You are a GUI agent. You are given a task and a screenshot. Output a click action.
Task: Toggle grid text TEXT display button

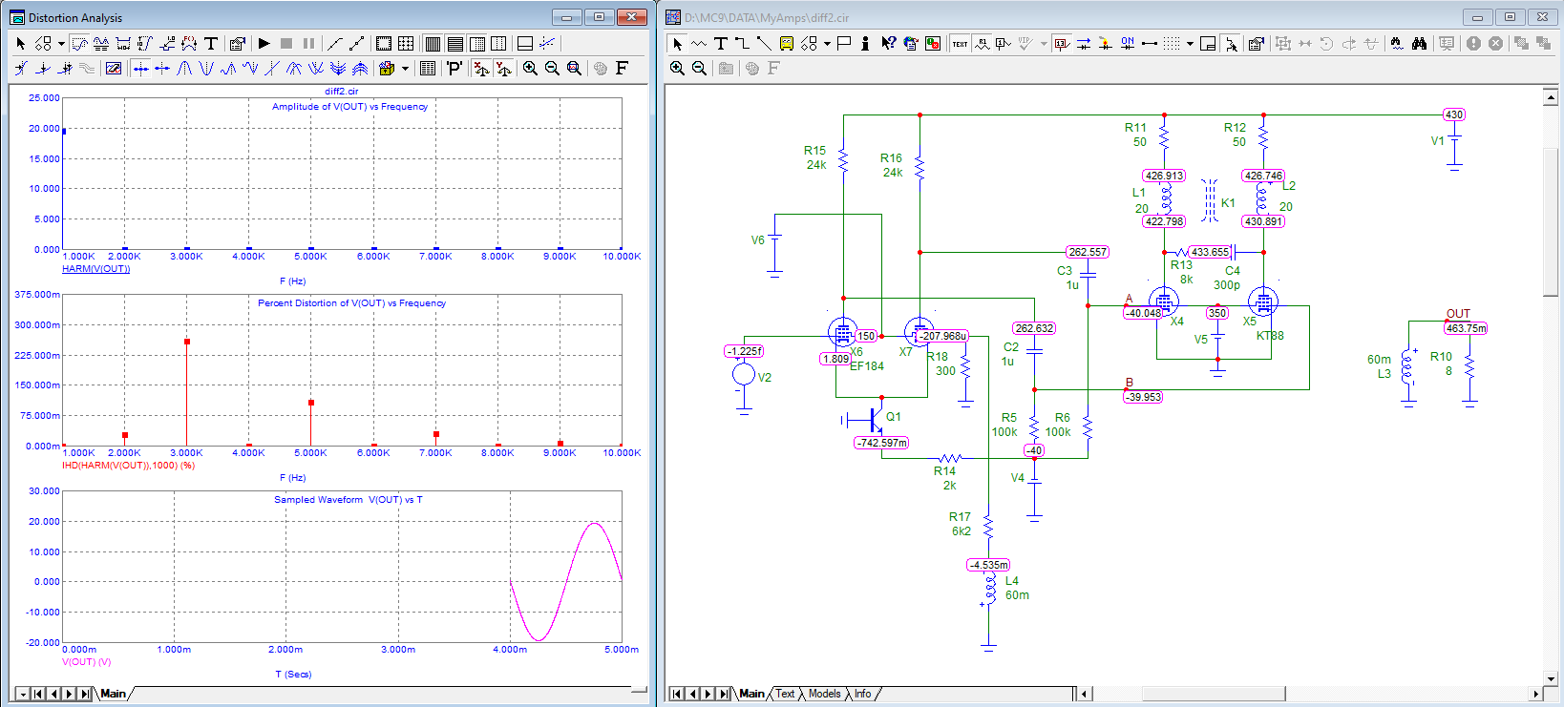[960, 43]
